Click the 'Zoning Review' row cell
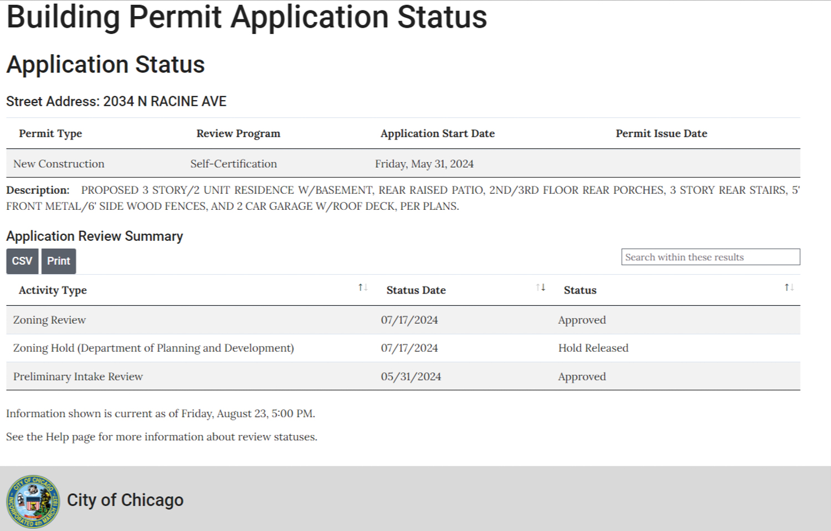The width and height of the screenshot is (831, 531). 49,320
